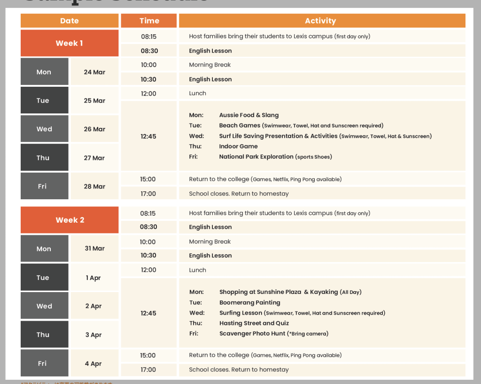Viewport: 481px width, 384px height.
Task: Click the 08:15 time in Week 2
Action: click(x=148, y=213)
